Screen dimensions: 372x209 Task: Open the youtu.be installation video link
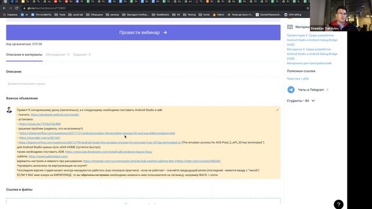click(x=40, y=124)
